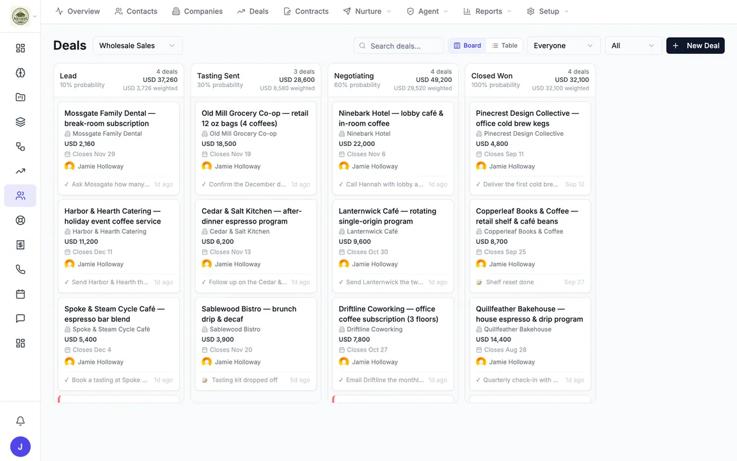Screen dimensions: 737x461
Task: Open Harbor & Hearth Catering holiday event deal
Action: click(118, 246)
